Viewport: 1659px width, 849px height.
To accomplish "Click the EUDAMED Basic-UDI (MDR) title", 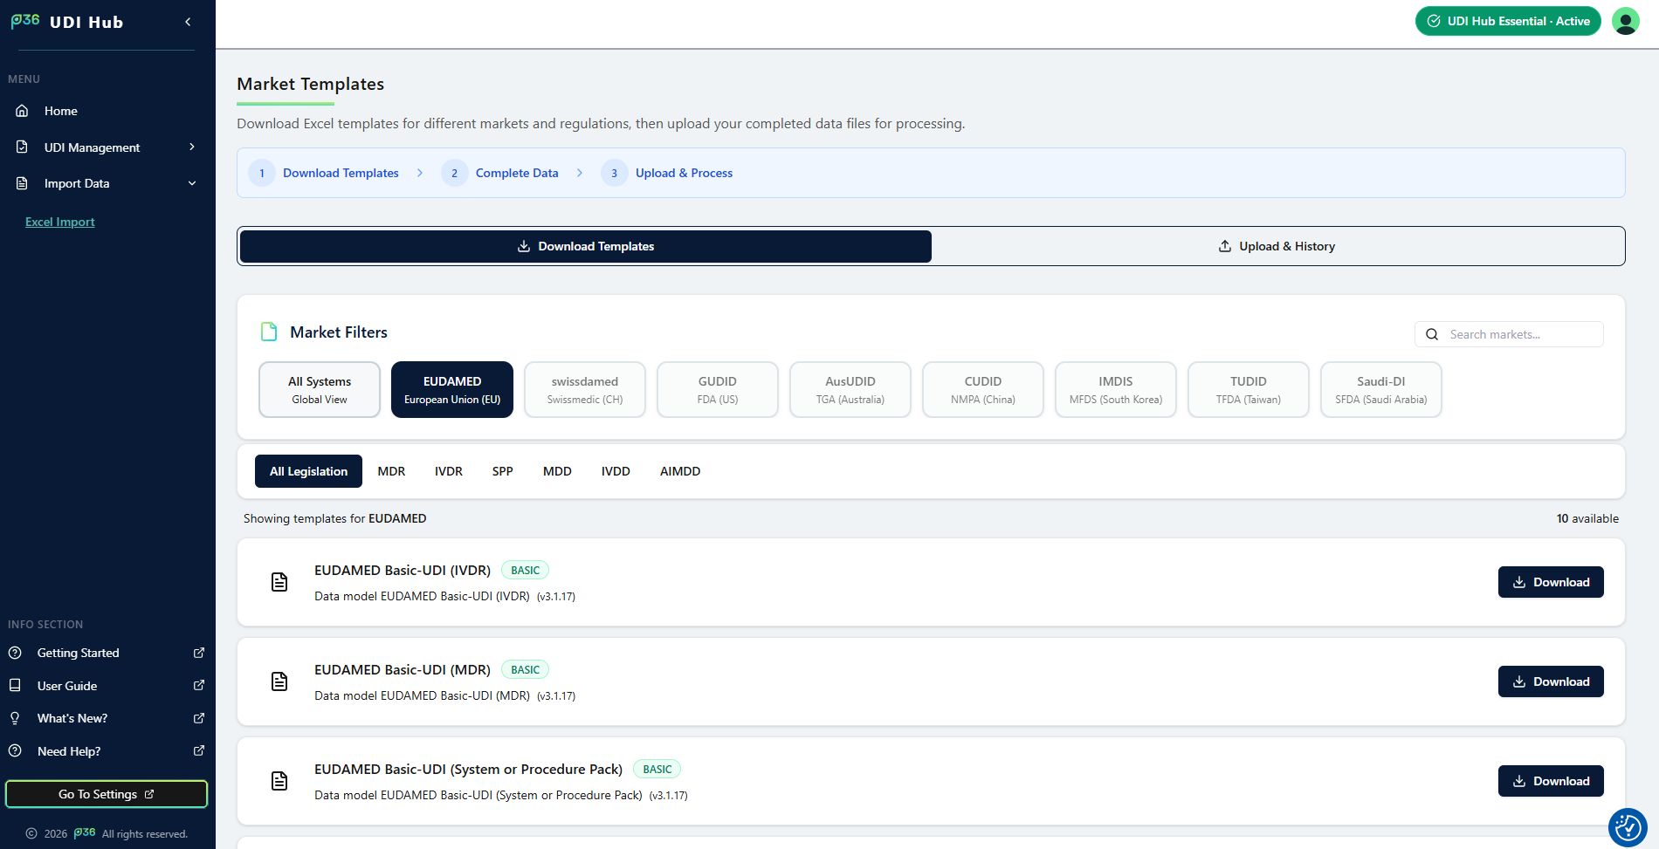I will click(403, 670).
